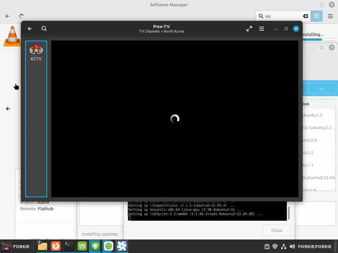The width and height of the screenshot is (338, 253).
Task: Click the Close button below terminal
Action: [277, 230]
